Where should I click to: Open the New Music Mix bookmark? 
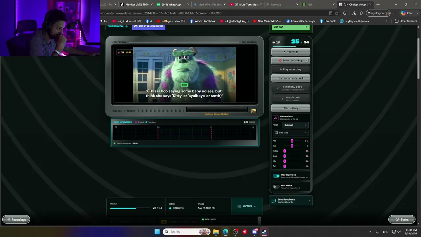coord(267,21)
